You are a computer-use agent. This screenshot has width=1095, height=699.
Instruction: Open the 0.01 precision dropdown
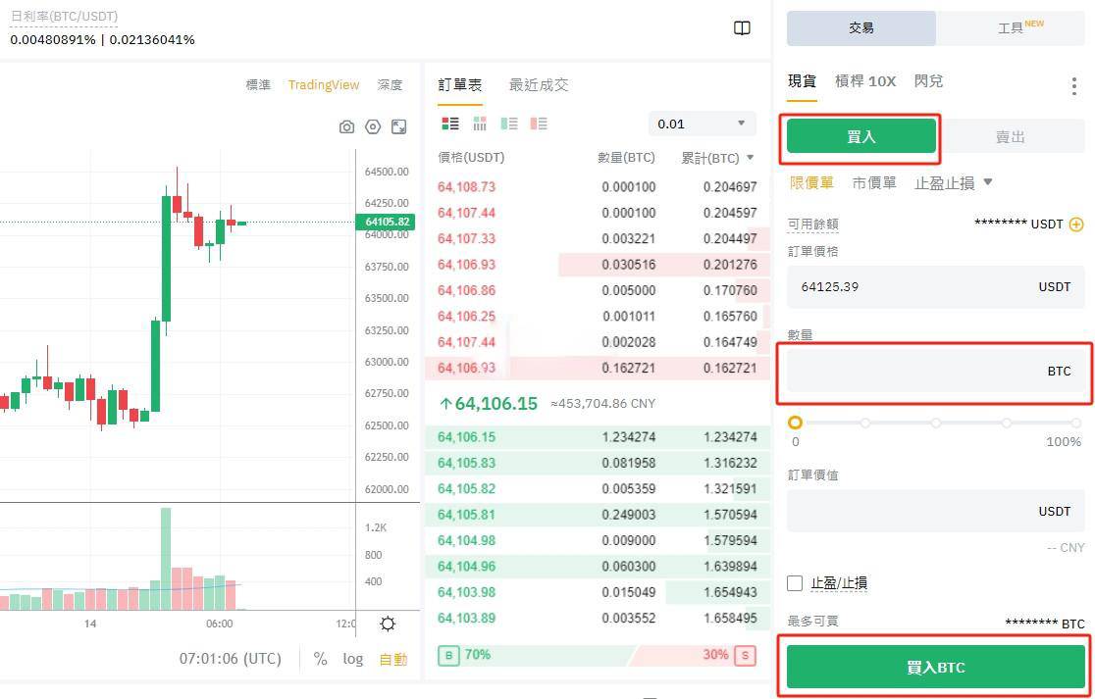coord(701,123)
